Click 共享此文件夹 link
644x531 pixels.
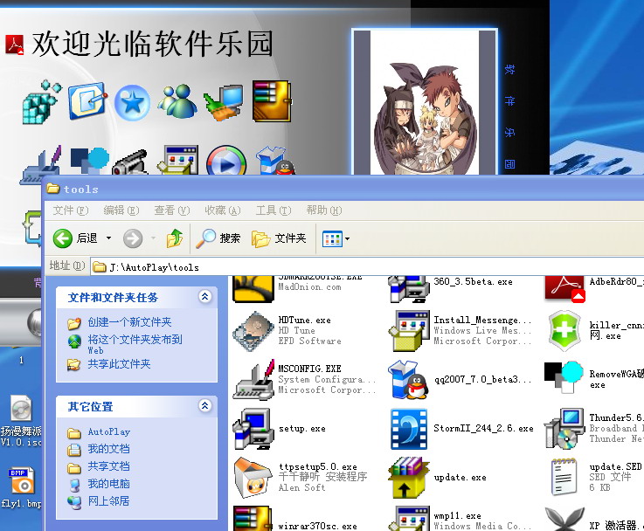point(119,364)
